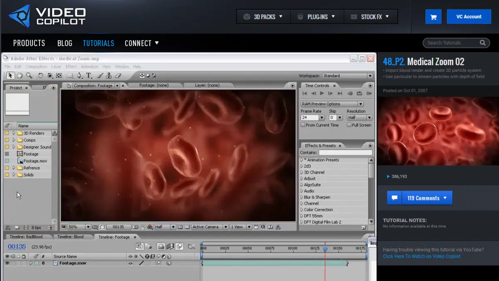The width and height of the screenshot is (499, 281).
Task: Click the shopping cart icon
Action: tap(433, 17)
